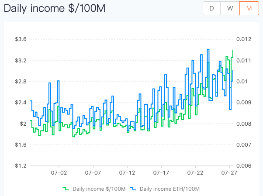Click the 0.01 right axis label

coord(242,82)
